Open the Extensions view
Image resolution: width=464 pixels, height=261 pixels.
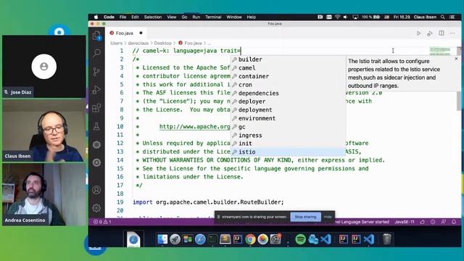(x=96, y=108)
